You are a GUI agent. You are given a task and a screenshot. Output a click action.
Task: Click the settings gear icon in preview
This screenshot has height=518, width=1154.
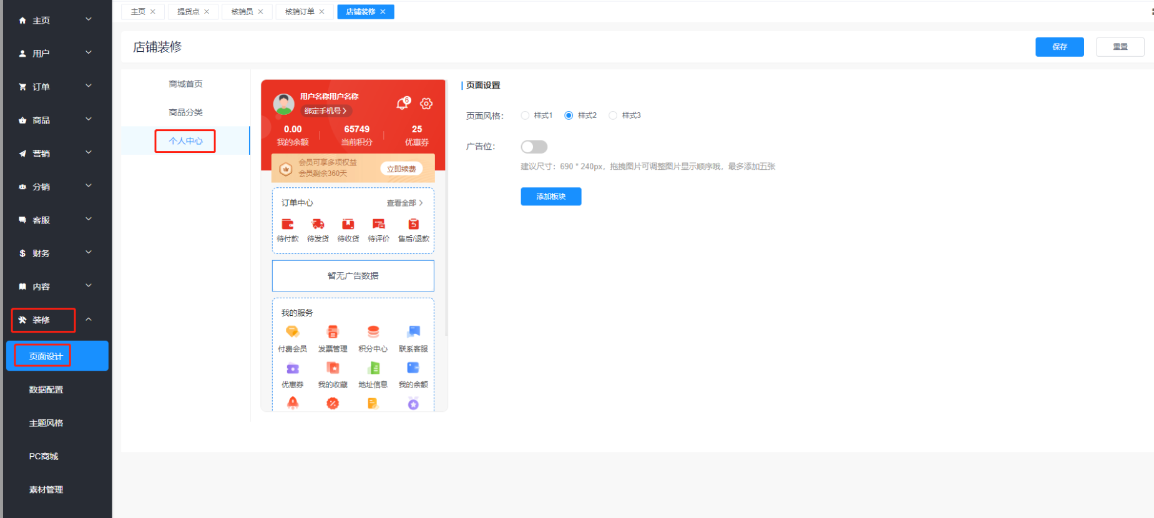(426, 104)
